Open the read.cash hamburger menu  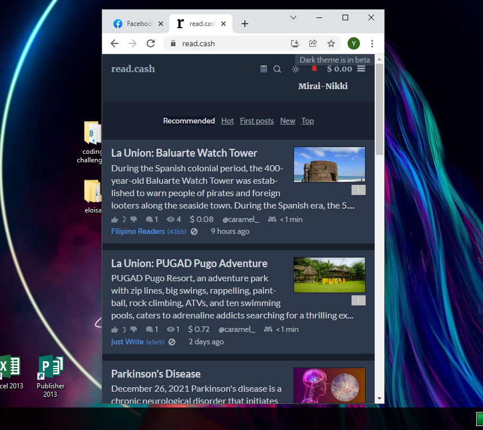361,69
